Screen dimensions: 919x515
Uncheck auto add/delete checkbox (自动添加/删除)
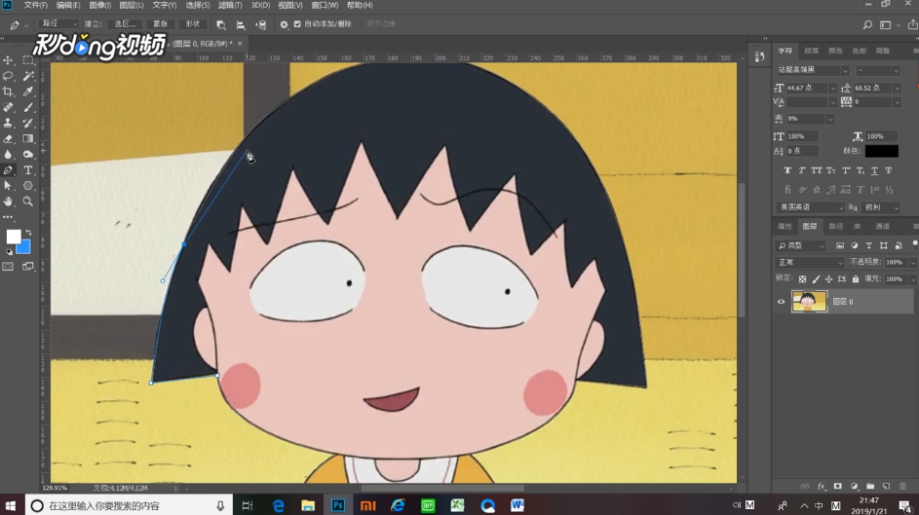pos(297,24)
